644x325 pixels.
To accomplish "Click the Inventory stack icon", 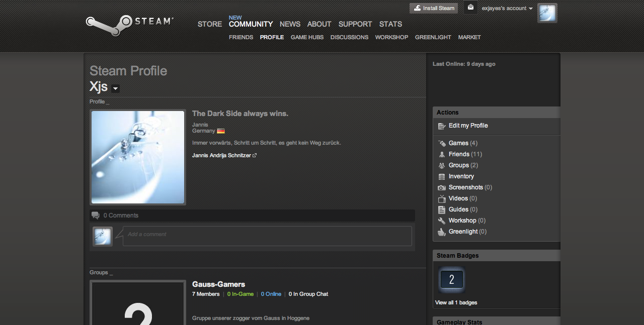I will point(442,176).
